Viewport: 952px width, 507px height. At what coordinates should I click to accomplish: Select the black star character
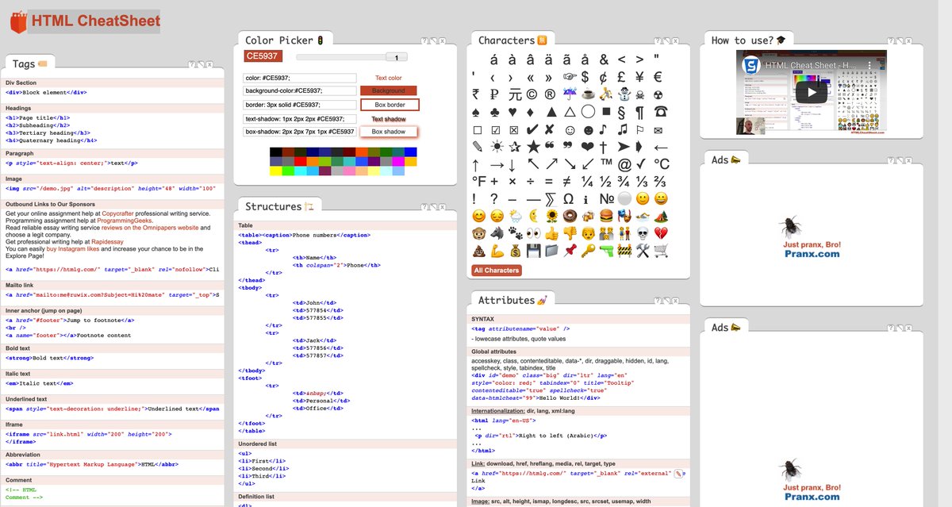click(533, 147)
